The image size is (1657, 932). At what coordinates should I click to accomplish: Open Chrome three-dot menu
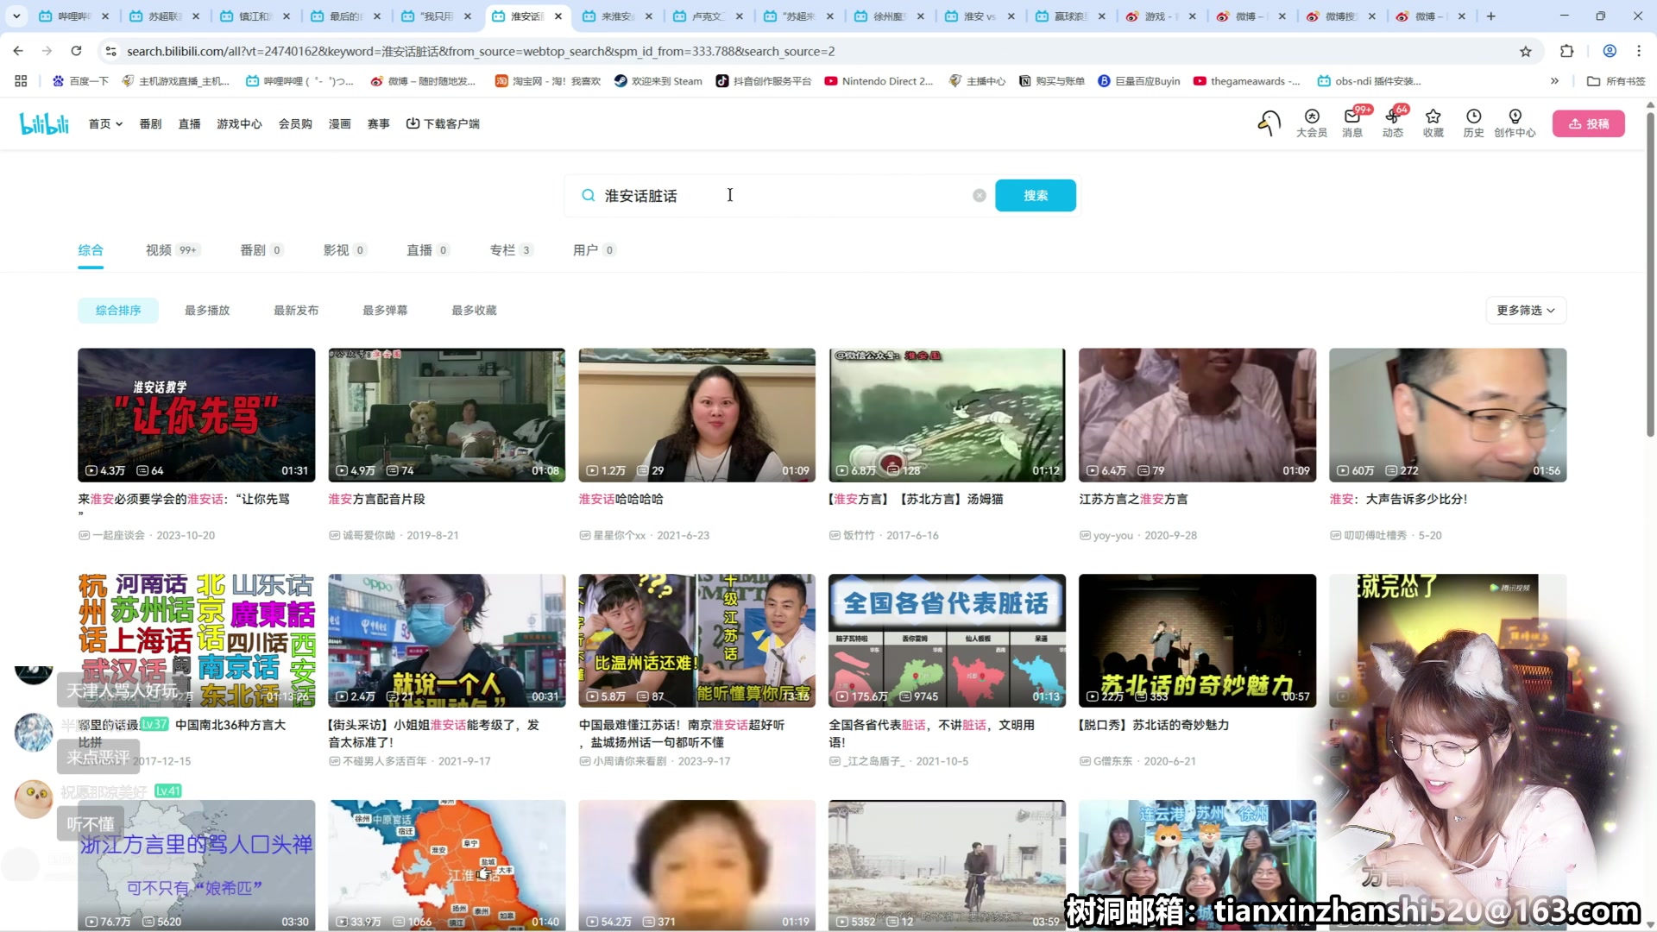pos(1639,51)
